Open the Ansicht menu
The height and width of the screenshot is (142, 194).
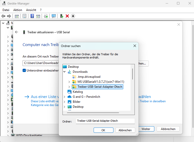(31, 10)
